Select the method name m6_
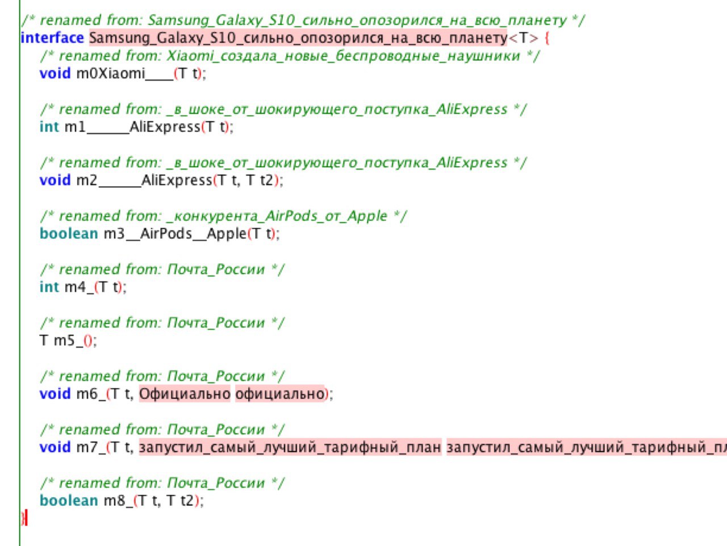 (x=91, y=394)
